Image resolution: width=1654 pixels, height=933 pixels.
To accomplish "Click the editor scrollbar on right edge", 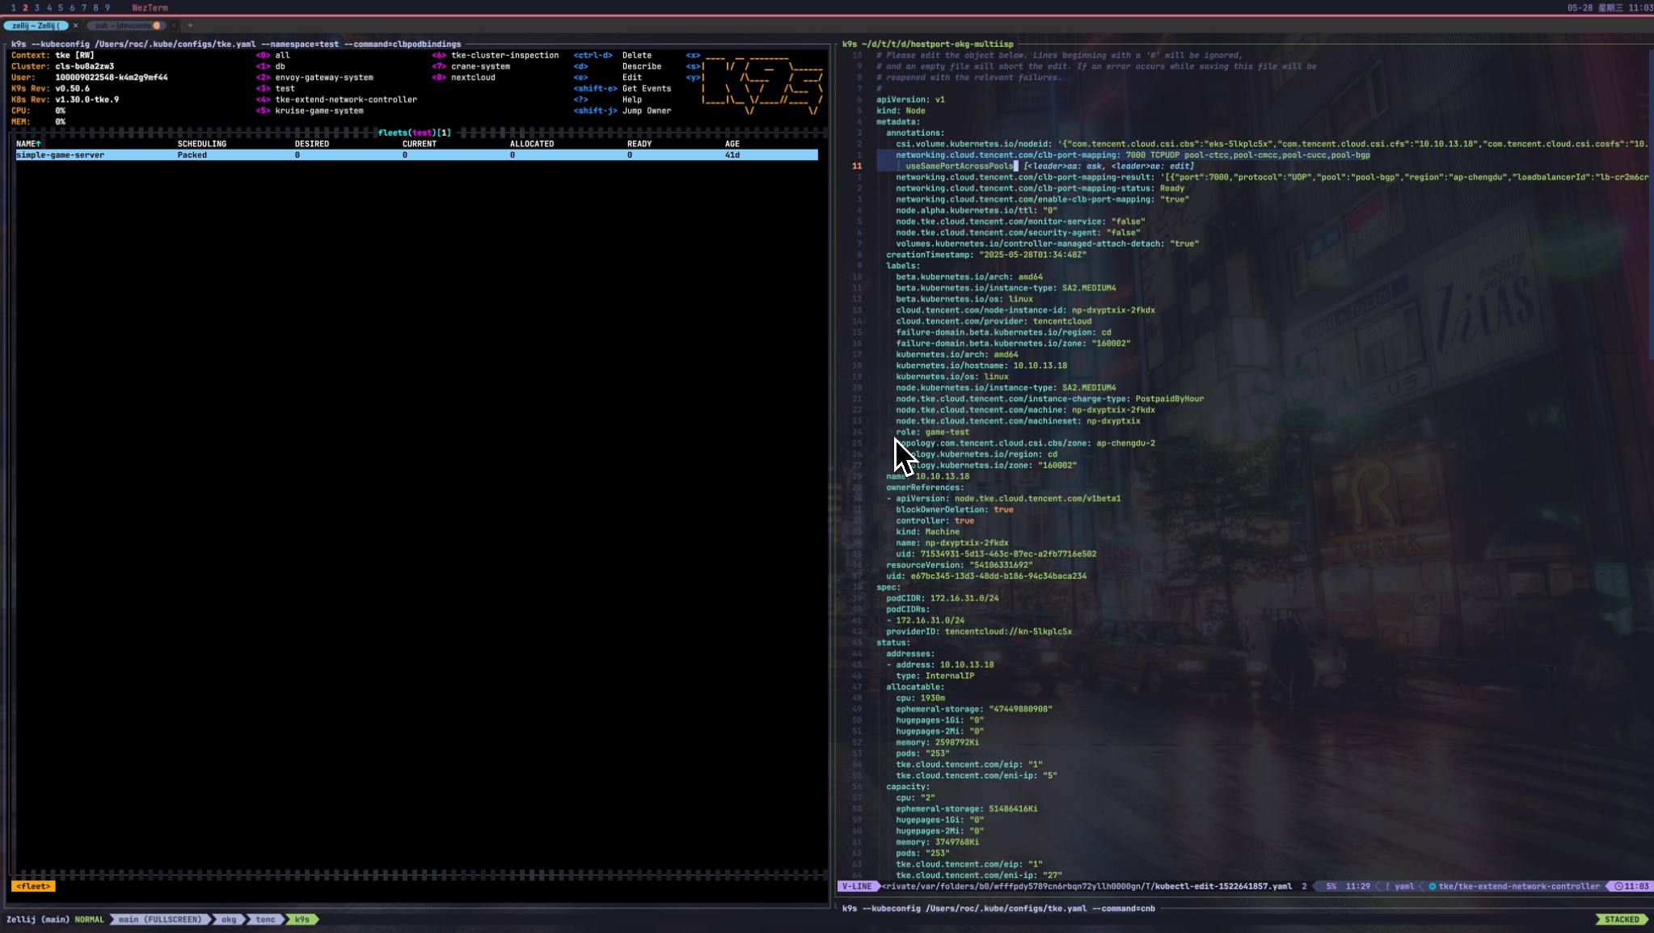I will point(1650,202).
